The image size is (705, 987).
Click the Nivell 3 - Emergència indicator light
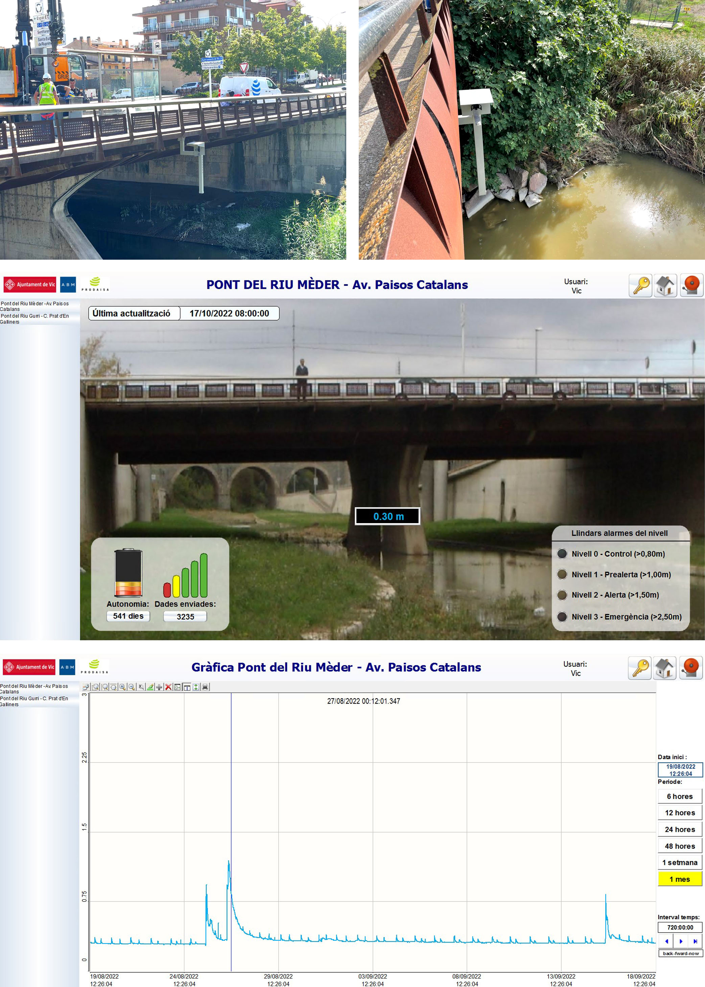tap(562, 616)
